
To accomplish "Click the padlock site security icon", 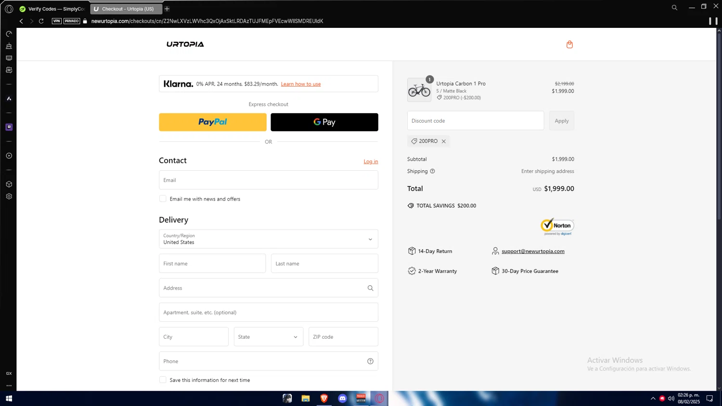I will click(x=85, y=21).
